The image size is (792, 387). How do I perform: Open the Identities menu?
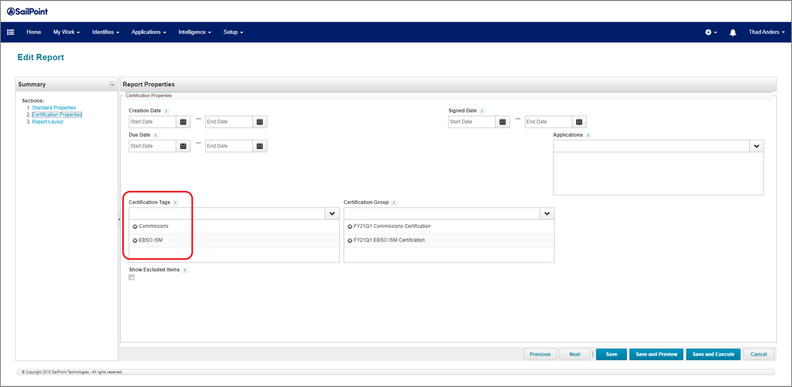point(105,32)
